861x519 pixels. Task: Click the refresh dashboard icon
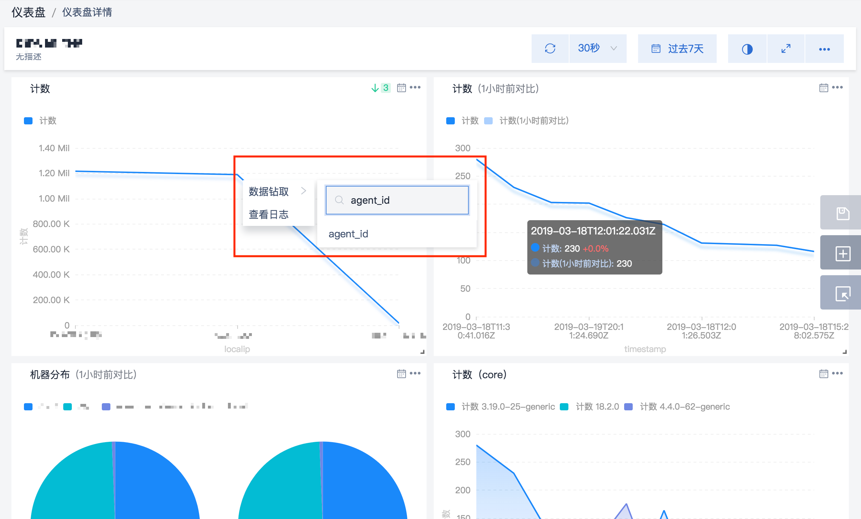coord(550,49)
